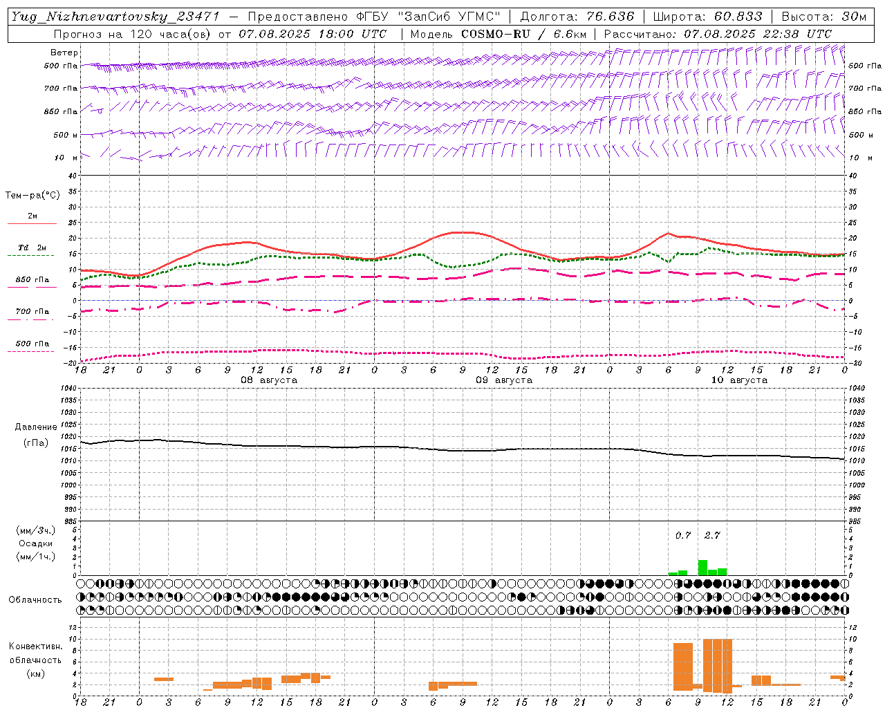This screenshot has height=708, width=885.
Task: Click the 'Конвективн.' convective cloud label
Action: [35, 646]
